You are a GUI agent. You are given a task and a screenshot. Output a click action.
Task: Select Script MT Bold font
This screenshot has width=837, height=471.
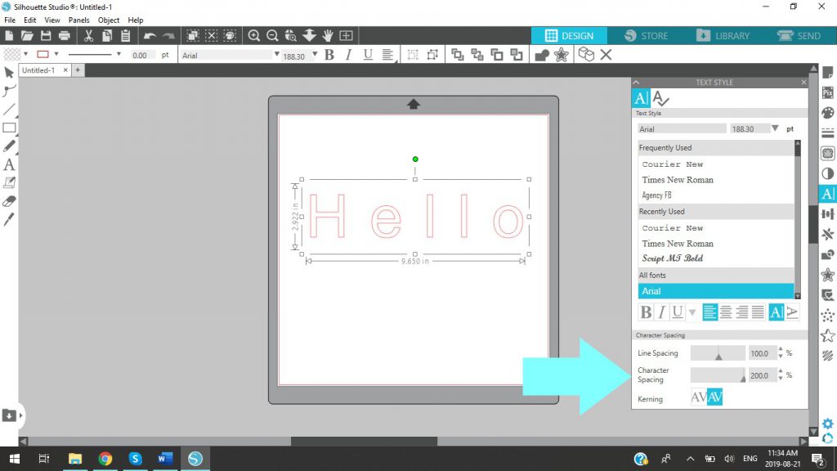click(x=672, y=258)
